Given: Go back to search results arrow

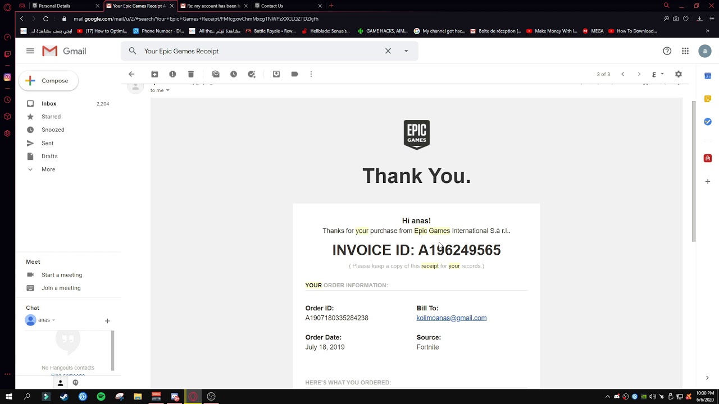Looking at the screenshot, I should pyautogui.click(x=131, y=74).
